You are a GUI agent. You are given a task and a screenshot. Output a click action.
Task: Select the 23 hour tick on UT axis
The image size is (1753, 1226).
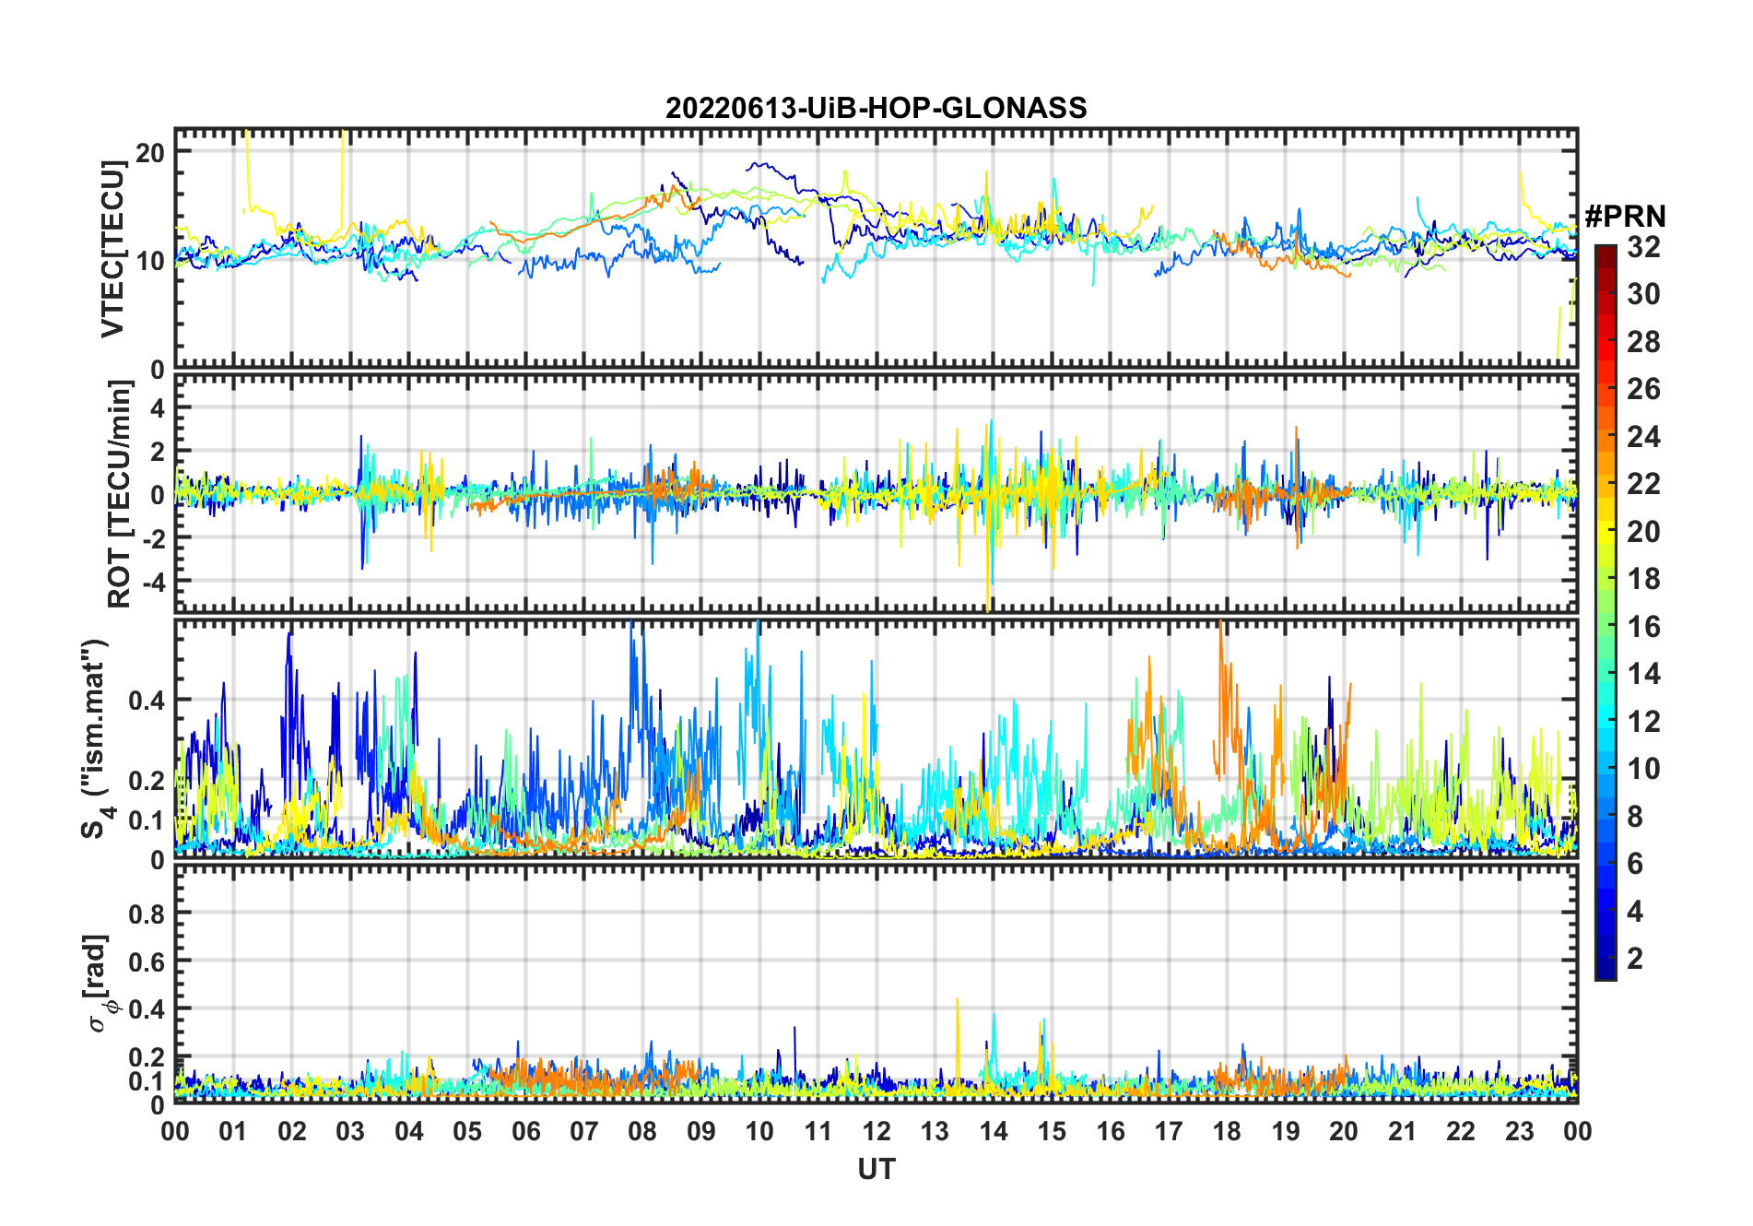coord(1520,1131)
